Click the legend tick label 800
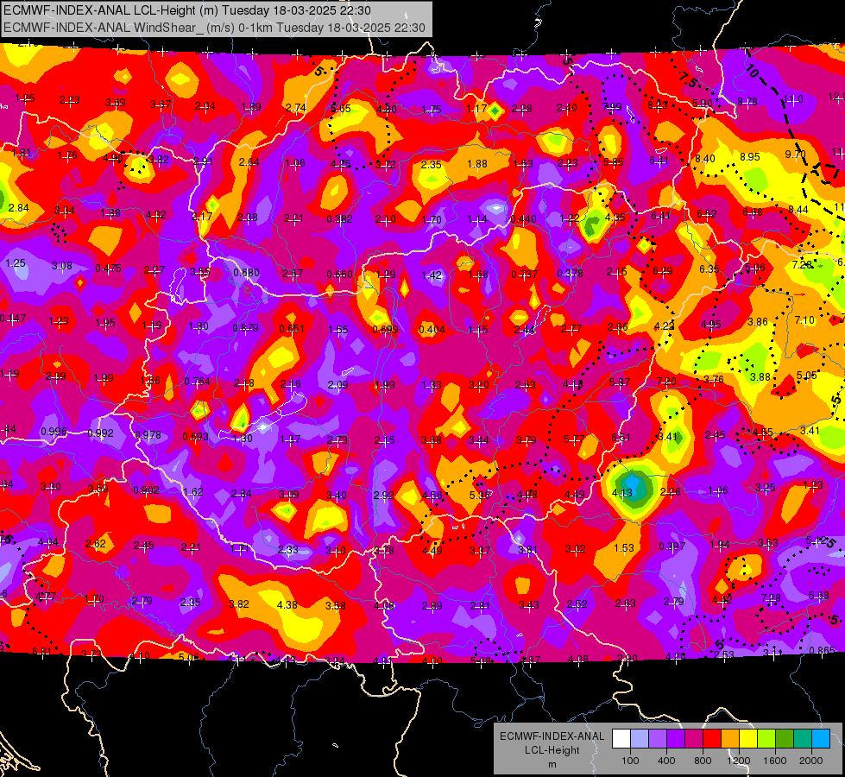Image resolution: width=845 pixels, height=777 pixels. coord(703,761)
